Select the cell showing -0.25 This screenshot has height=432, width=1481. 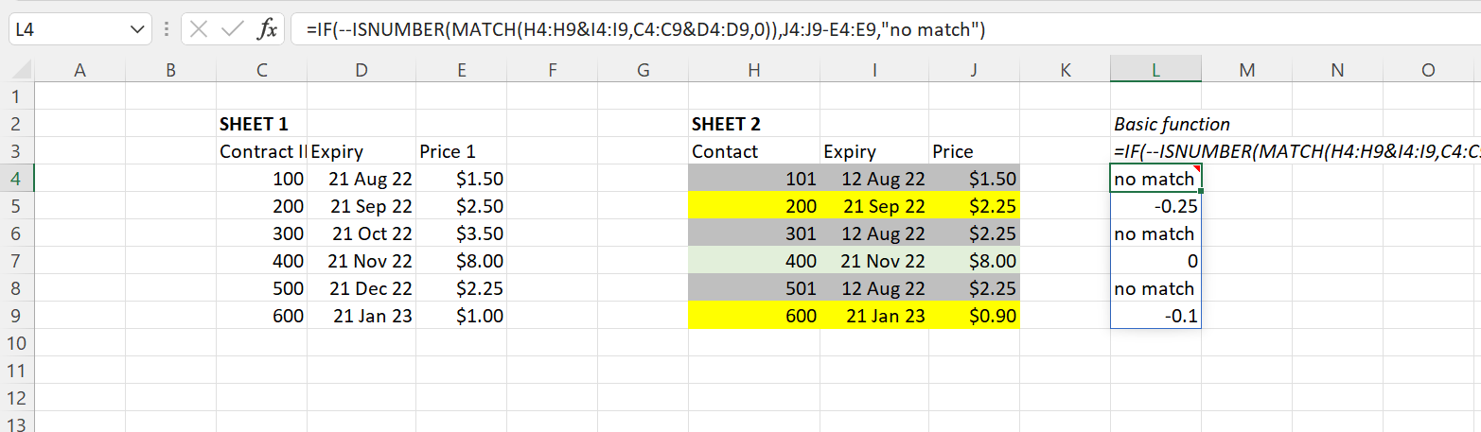tap(1155, 206)
